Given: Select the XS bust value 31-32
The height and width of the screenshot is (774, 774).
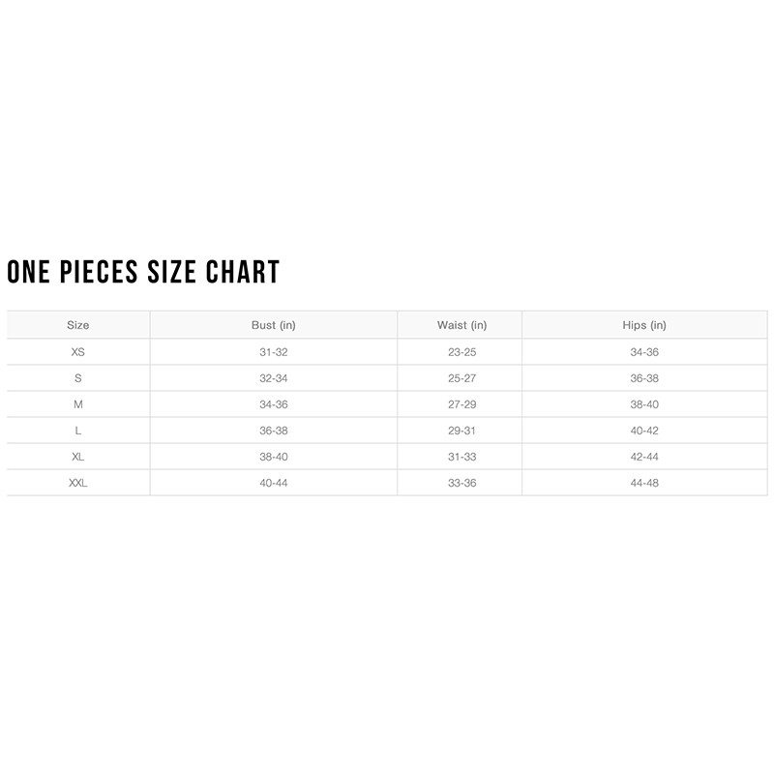Looking at the screenshot, I should tap(274, 352).
